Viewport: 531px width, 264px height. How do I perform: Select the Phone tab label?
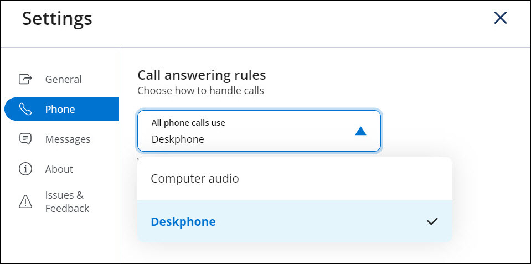click(60, 109)
